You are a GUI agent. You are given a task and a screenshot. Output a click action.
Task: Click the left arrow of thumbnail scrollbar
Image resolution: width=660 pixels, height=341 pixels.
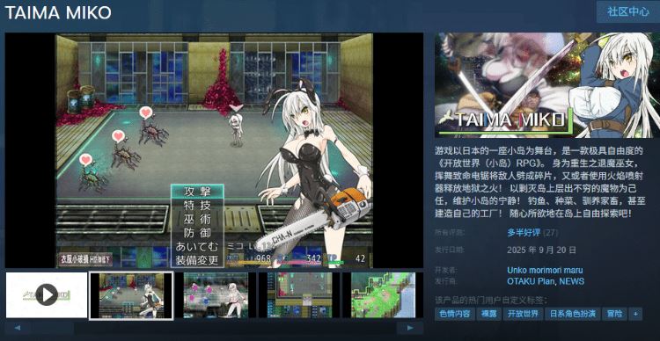pyautogui.click(x=18, y=328)
